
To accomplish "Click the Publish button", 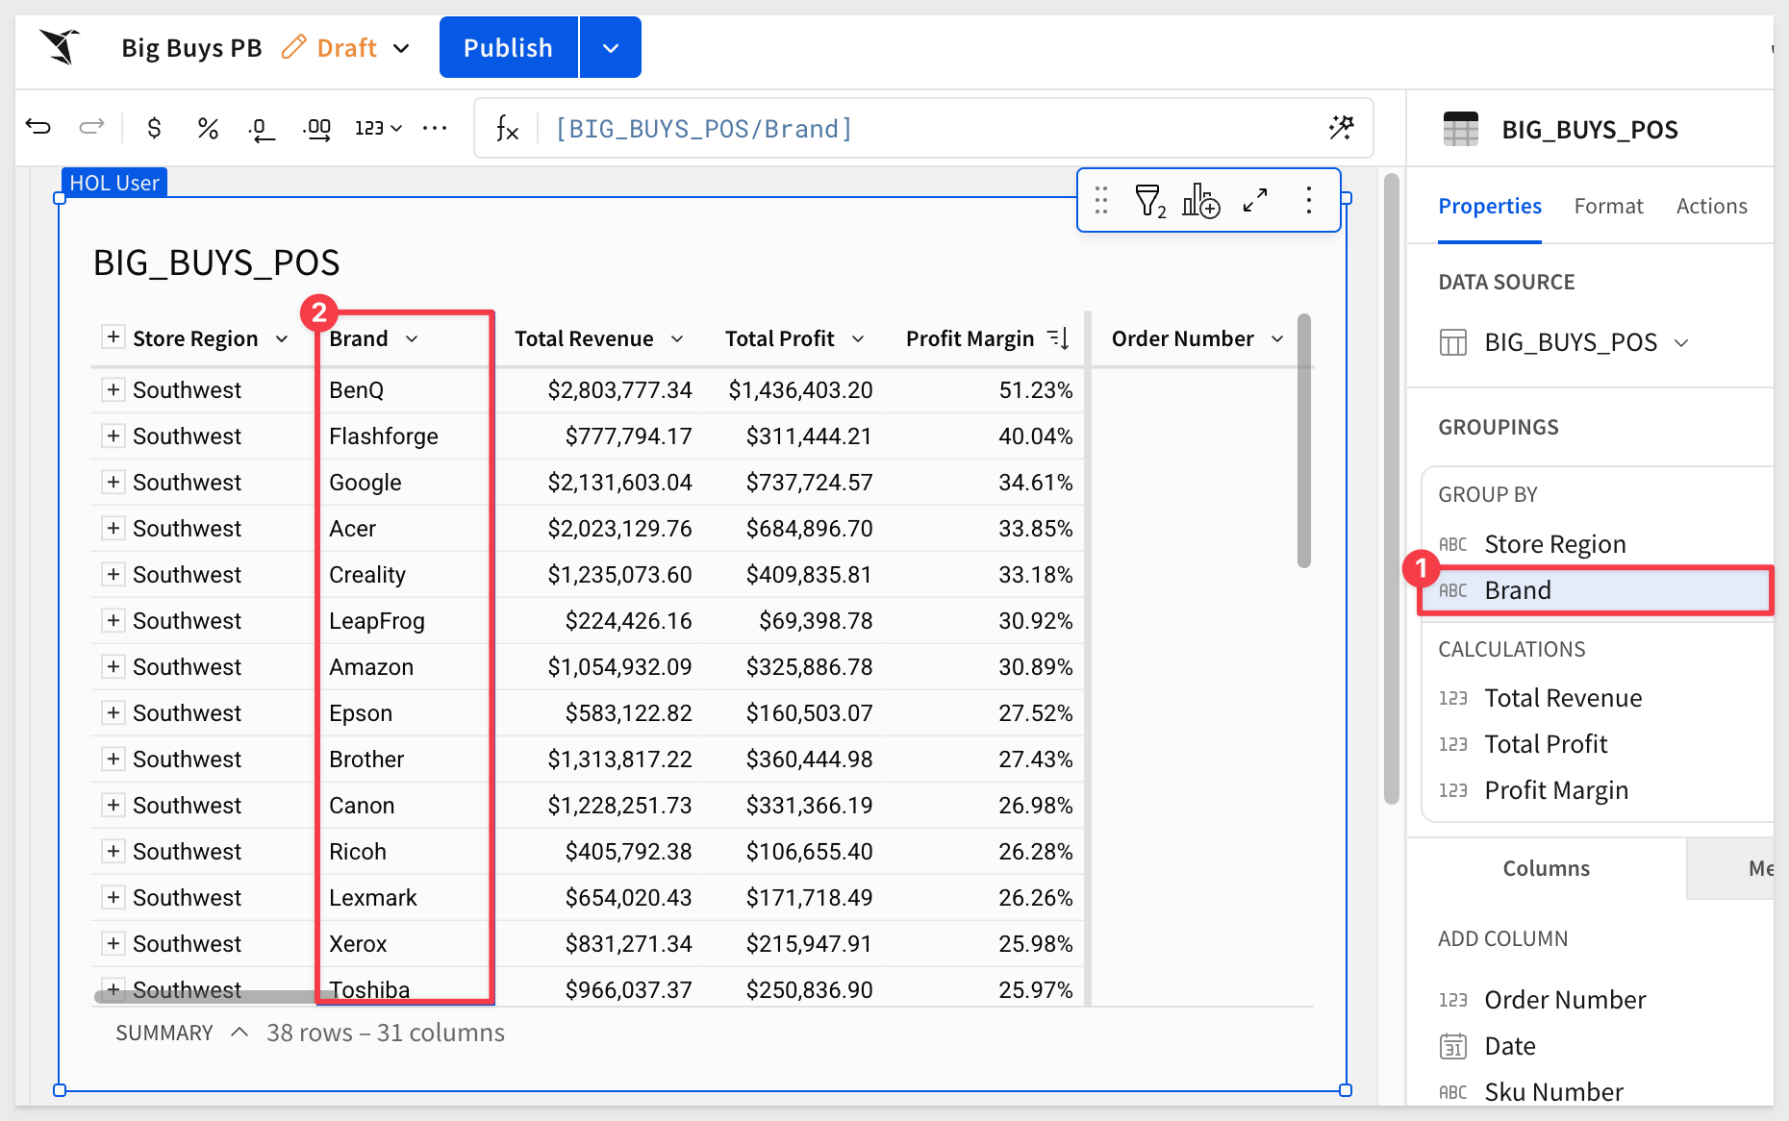I will pos(508,47).
